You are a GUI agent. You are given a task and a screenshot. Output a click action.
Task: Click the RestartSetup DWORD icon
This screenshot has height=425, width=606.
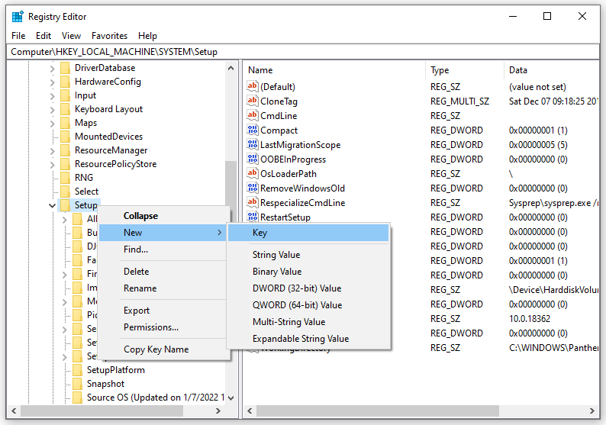pyautogui.click(x=253, y=217)
